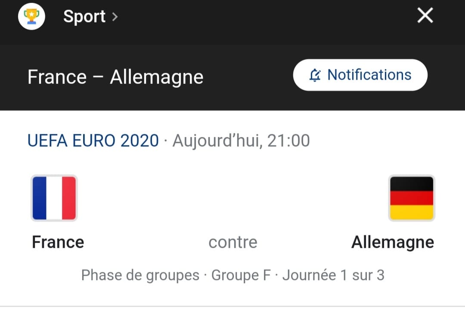Select the Phase de groupes label
465x317 pixels.
coord(140,275)
